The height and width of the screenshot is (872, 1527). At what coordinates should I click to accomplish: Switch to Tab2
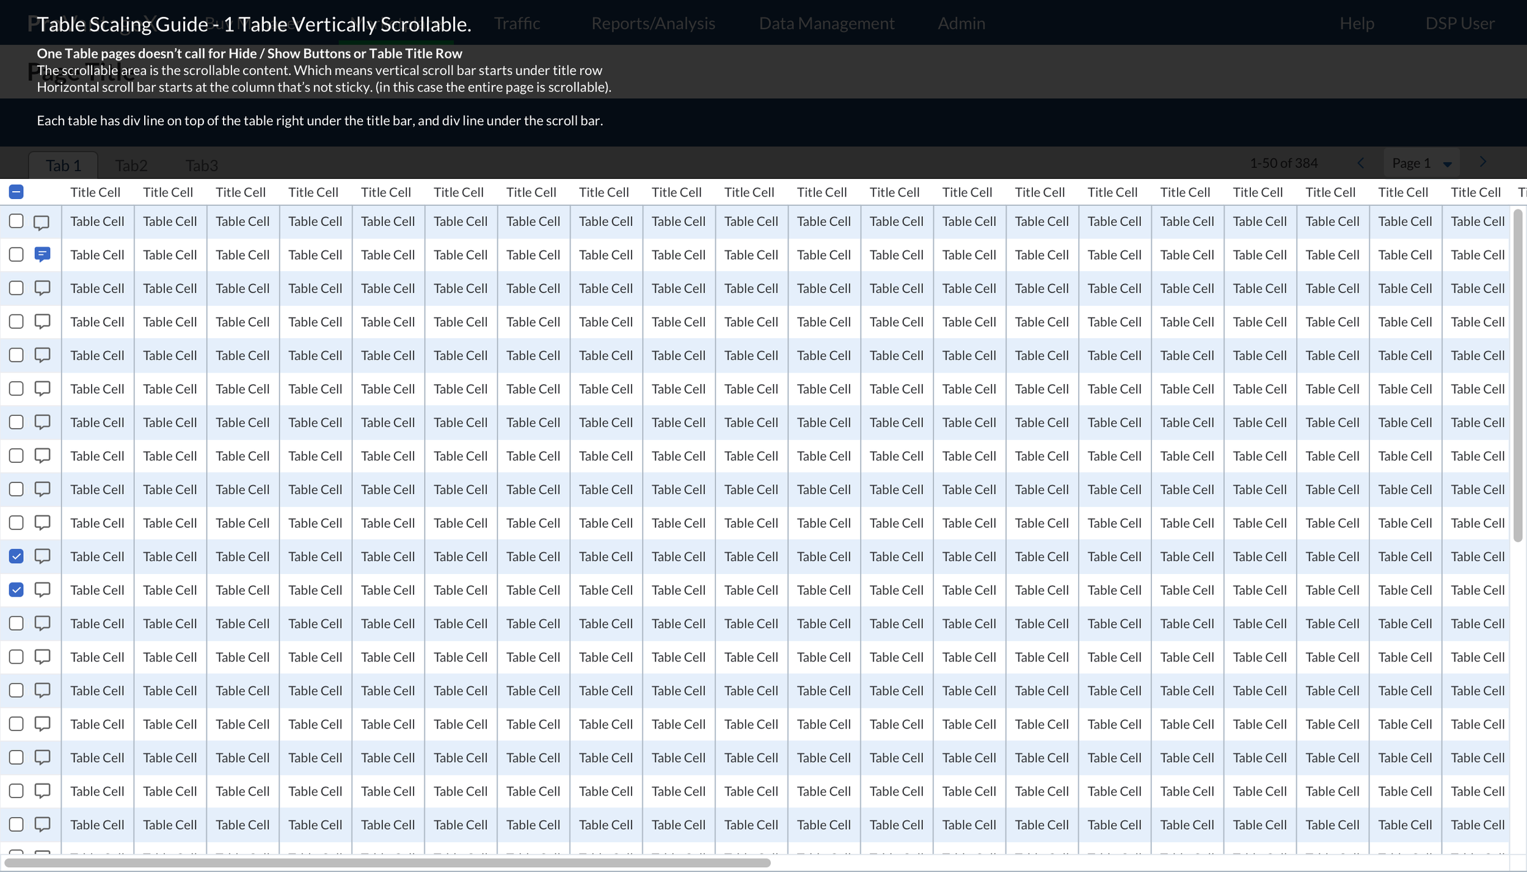(x=131, y=165)
